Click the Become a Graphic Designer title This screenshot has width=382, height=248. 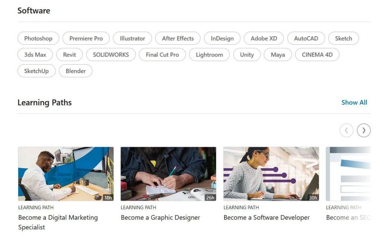pyautogui.click(x=160, y=217)
